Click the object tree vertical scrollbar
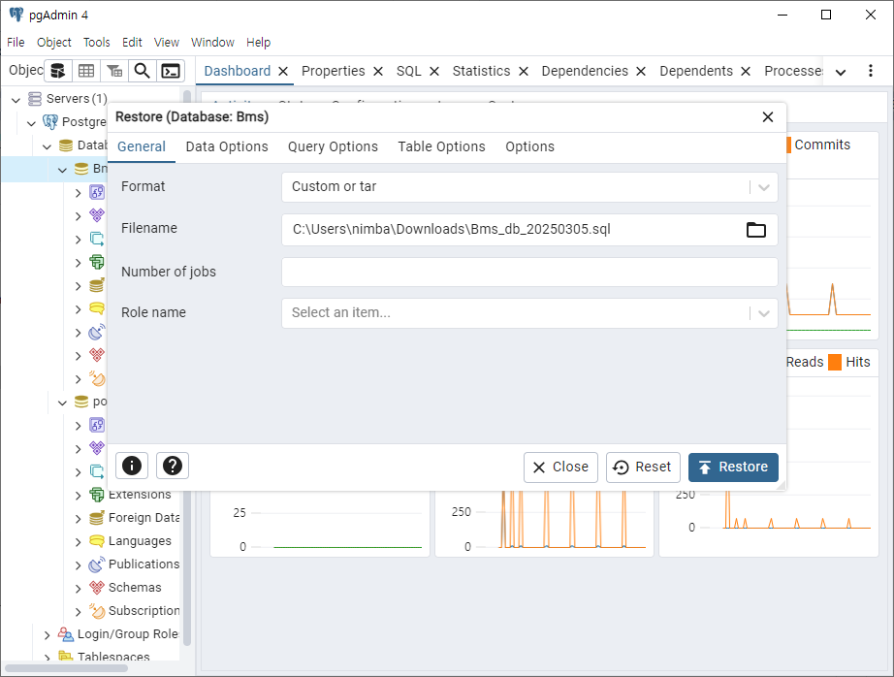 [x=187, y=368]
